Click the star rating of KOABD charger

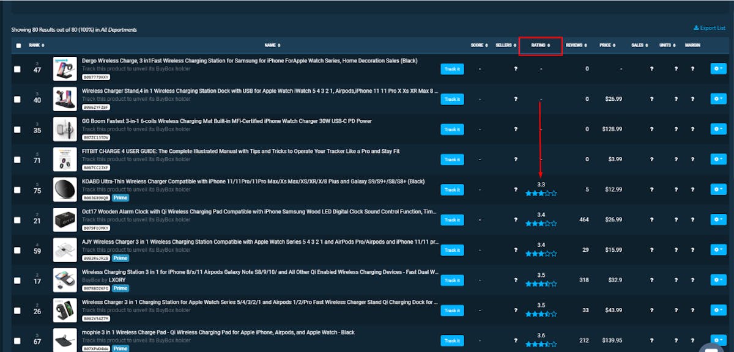541,193
